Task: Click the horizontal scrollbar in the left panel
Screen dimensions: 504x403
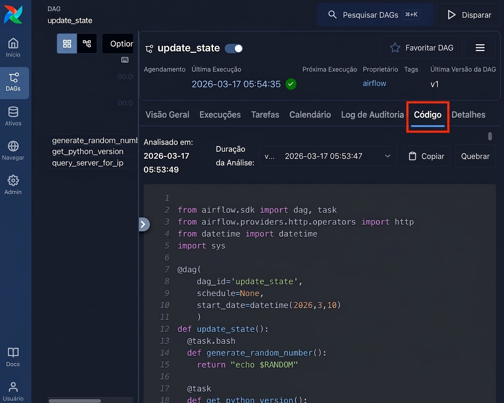Action: [x=74, y=401]
